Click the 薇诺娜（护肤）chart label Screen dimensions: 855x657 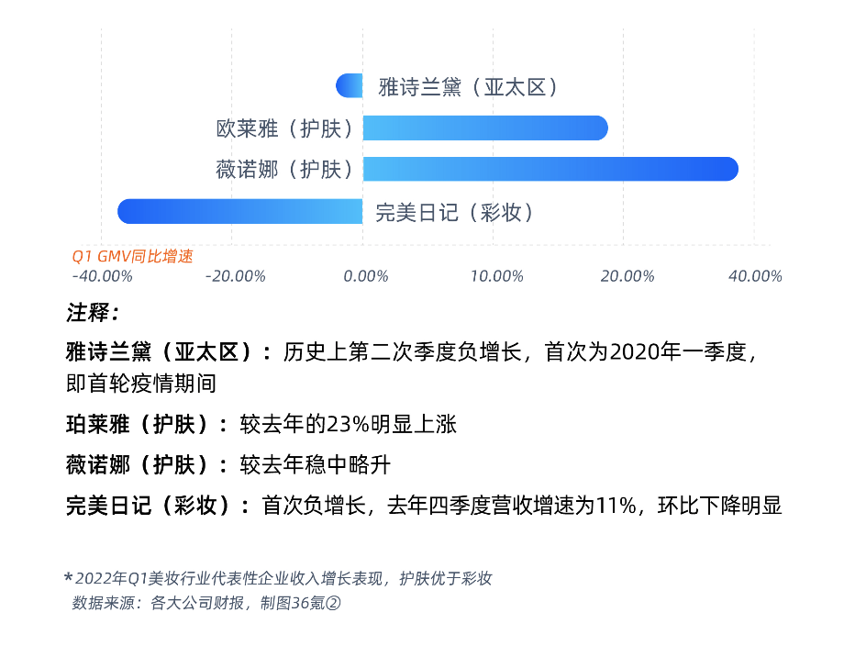[x=285, y=170]
